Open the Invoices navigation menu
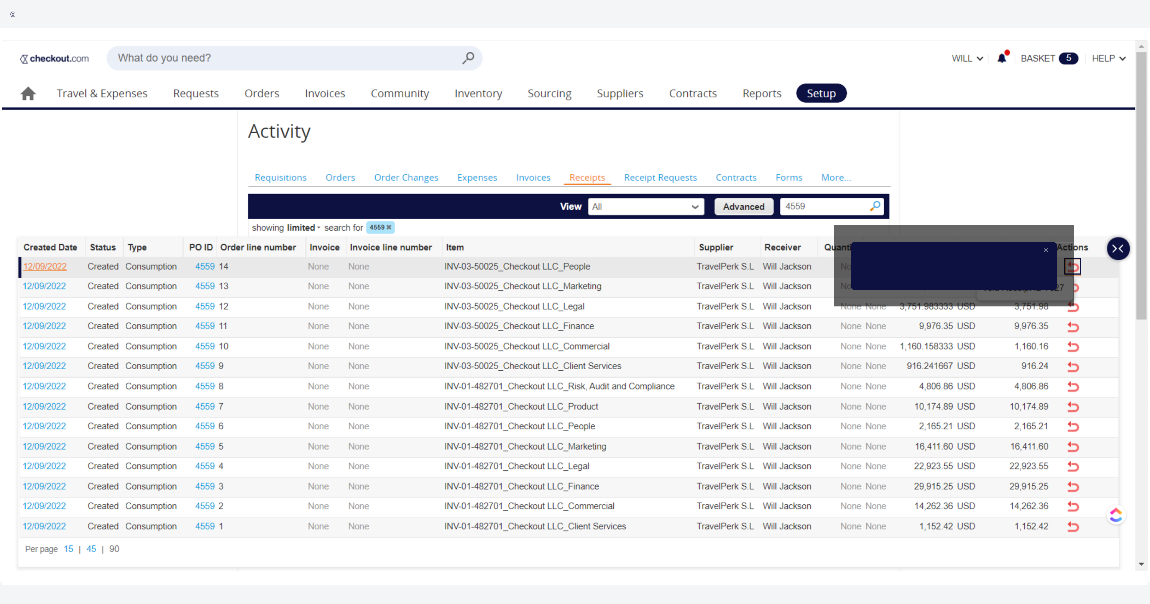Image resolution: width=1150 pixels, height=604 pixels. pyautogui.click(x=325, y=93)
